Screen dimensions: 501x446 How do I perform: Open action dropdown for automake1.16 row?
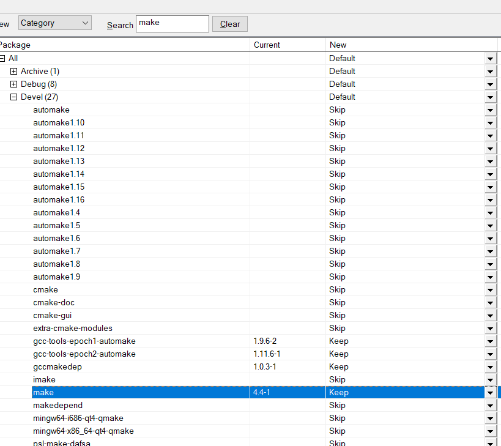click(491, 200)
